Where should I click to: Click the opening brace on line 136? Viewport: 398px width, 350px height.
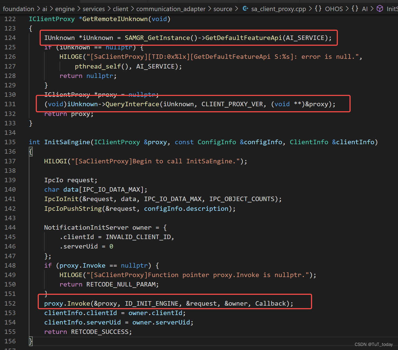coord(31,152)
